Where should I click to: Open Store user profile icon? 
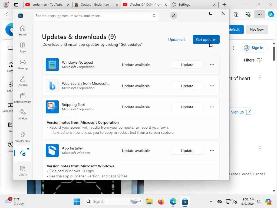click(x=174, y=15)
